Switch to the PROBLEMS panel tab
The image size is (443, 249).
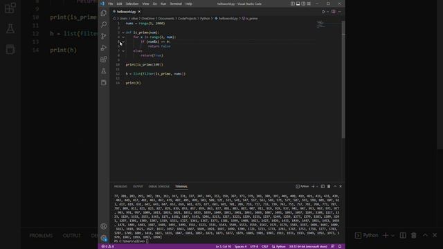120,187
